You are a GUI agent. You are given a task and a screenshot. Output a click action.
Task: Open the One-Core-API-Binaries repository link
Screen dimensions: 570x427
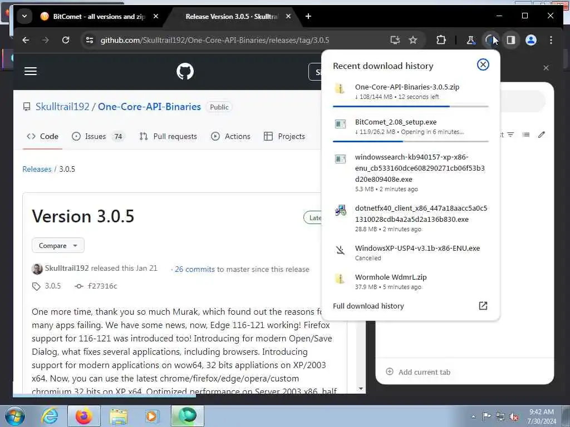[149, 107]
